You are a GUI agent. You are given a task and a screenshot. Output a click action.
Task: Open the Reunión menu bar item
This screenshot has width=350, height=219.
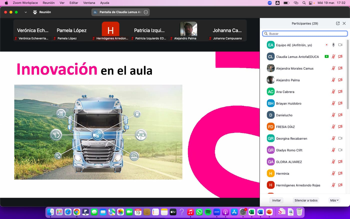point(48,3)
